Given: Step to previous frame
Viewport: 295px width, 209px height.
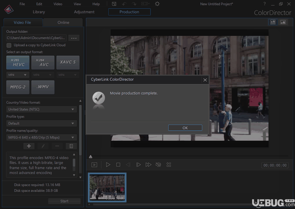Looking at the screenshot, I should point(128,165).
